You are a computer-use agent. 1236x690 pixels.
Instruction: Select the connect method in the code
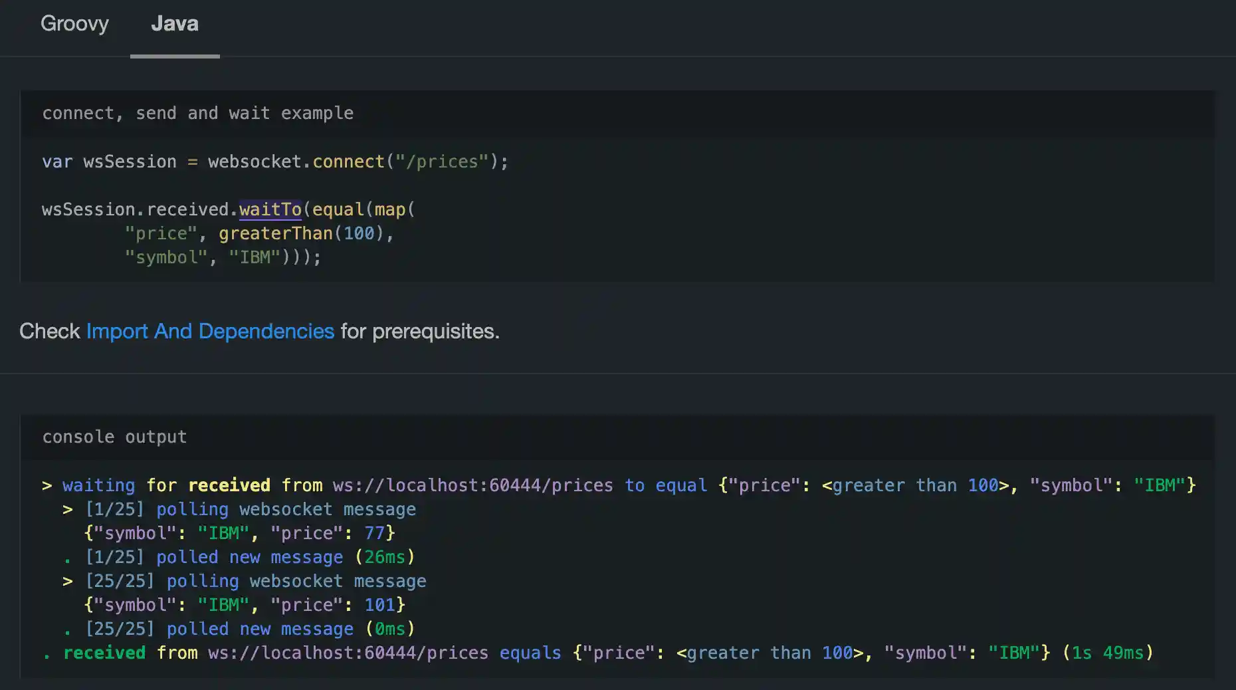pos(347,161)
